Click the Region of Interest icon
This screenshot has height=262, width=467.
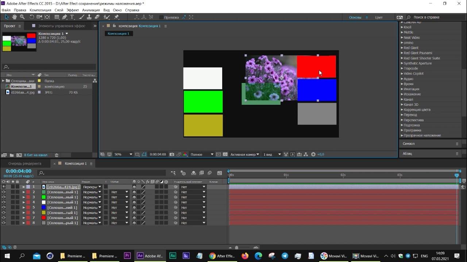pyautogui.click(x=218, y=154)
